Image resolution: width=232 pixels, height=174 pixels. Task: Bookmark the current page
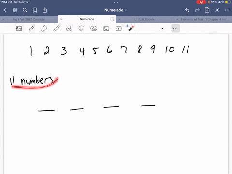pos(35,10)
